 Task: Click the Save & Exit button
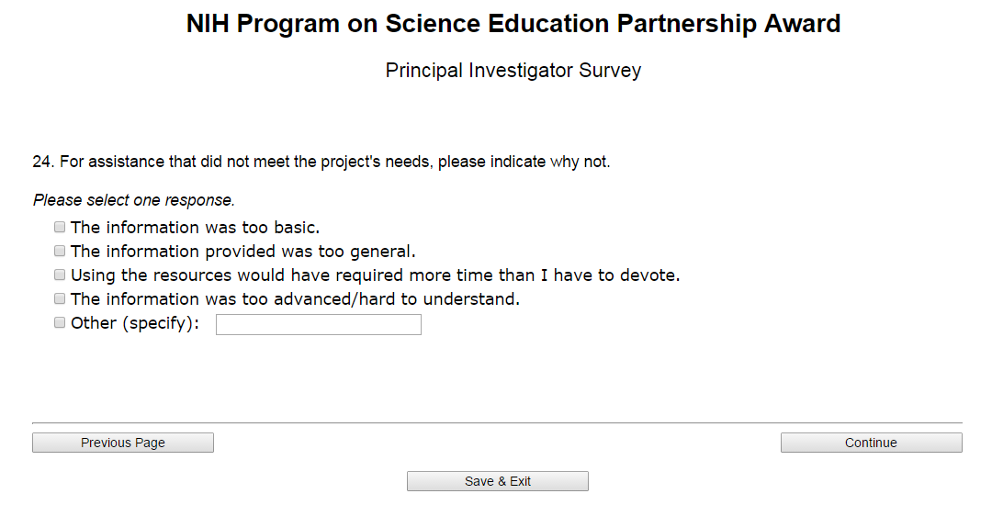(x=497, y=481)
